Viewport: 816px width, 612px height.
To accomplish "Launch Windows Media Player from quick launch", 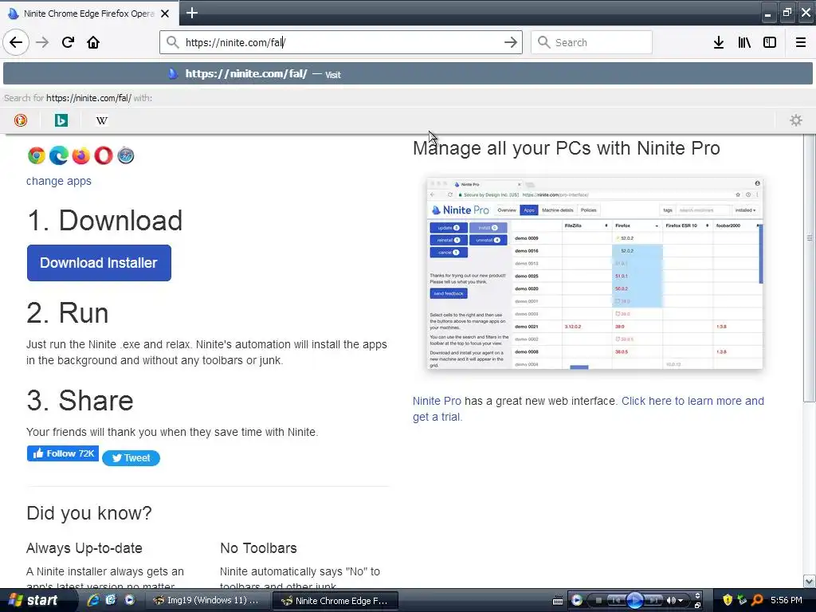I will 130,600.
